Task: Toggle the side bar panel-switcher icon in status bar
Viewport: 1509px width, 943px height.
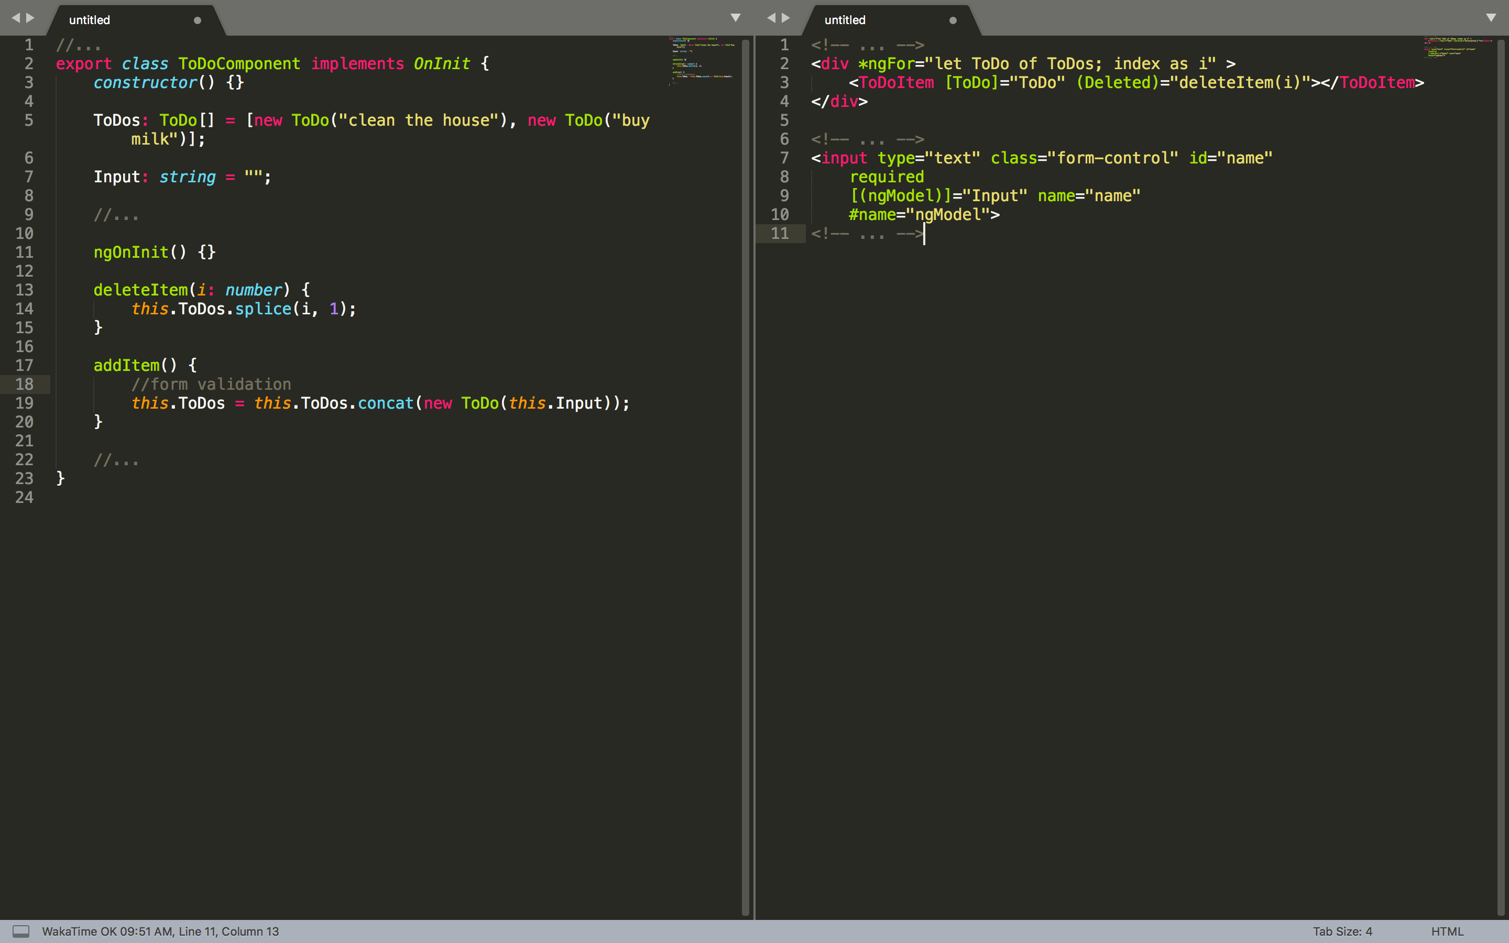Action: pyautogui.click(x=21, y=931)
